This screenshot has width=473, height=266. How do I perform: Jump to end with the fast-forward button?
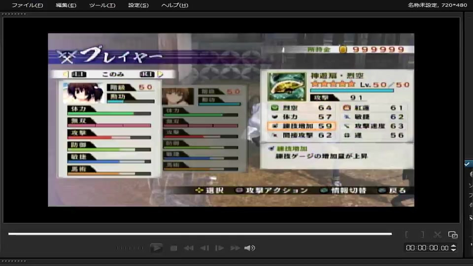click(x=235, y=248)
